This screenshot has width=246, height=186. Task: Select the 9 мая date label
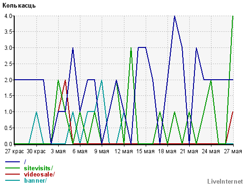(x=102, y=151)
